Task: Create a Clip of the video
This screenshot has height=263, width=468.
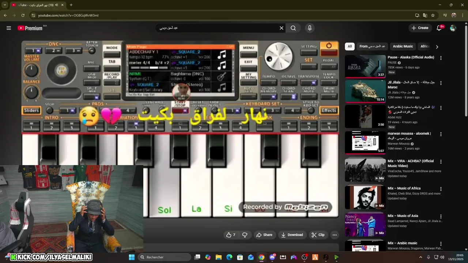Action: coord(318,235)
